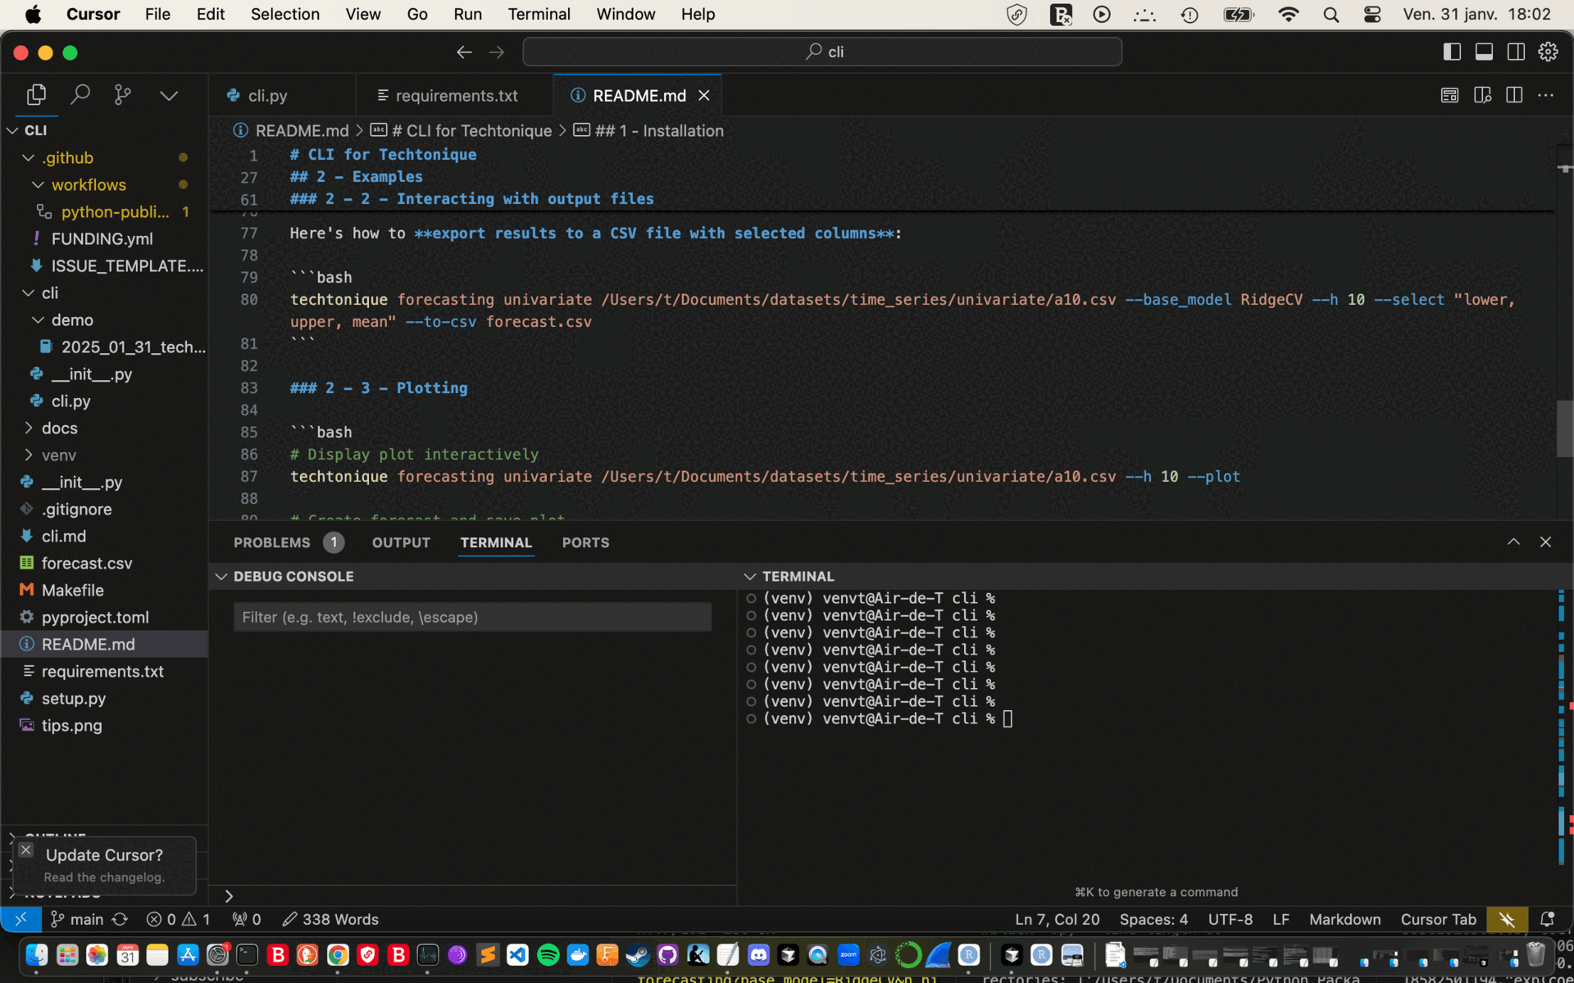Toggle secondary sidebar layout icon
This screenshot has width=1574, height=983.
(1516, 52)
